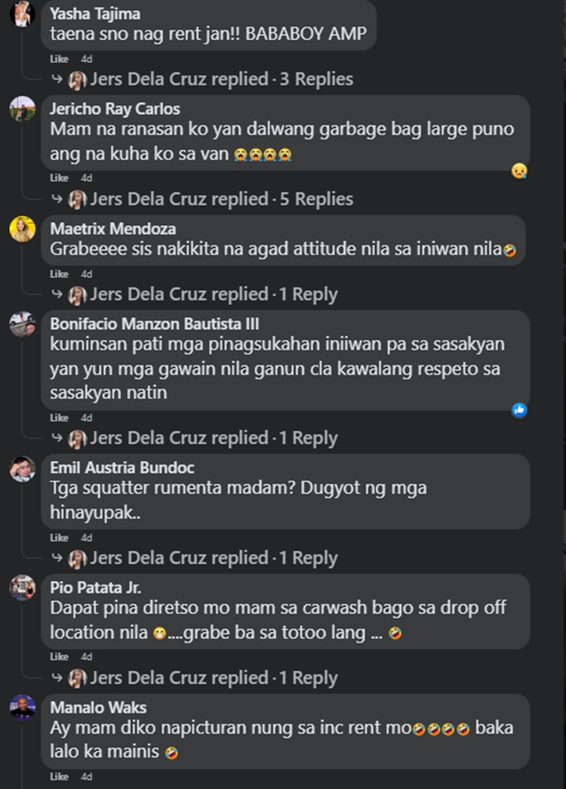
Task: Open Emil Austria Bundoc's profile avatar
Action: pyautogui.click(x=22, y=468)
